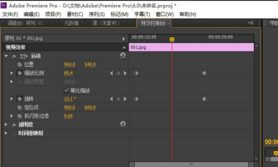Click the 定位点 Y value 600.0
This screenshot has height=167, width=278.
[90, 107]
